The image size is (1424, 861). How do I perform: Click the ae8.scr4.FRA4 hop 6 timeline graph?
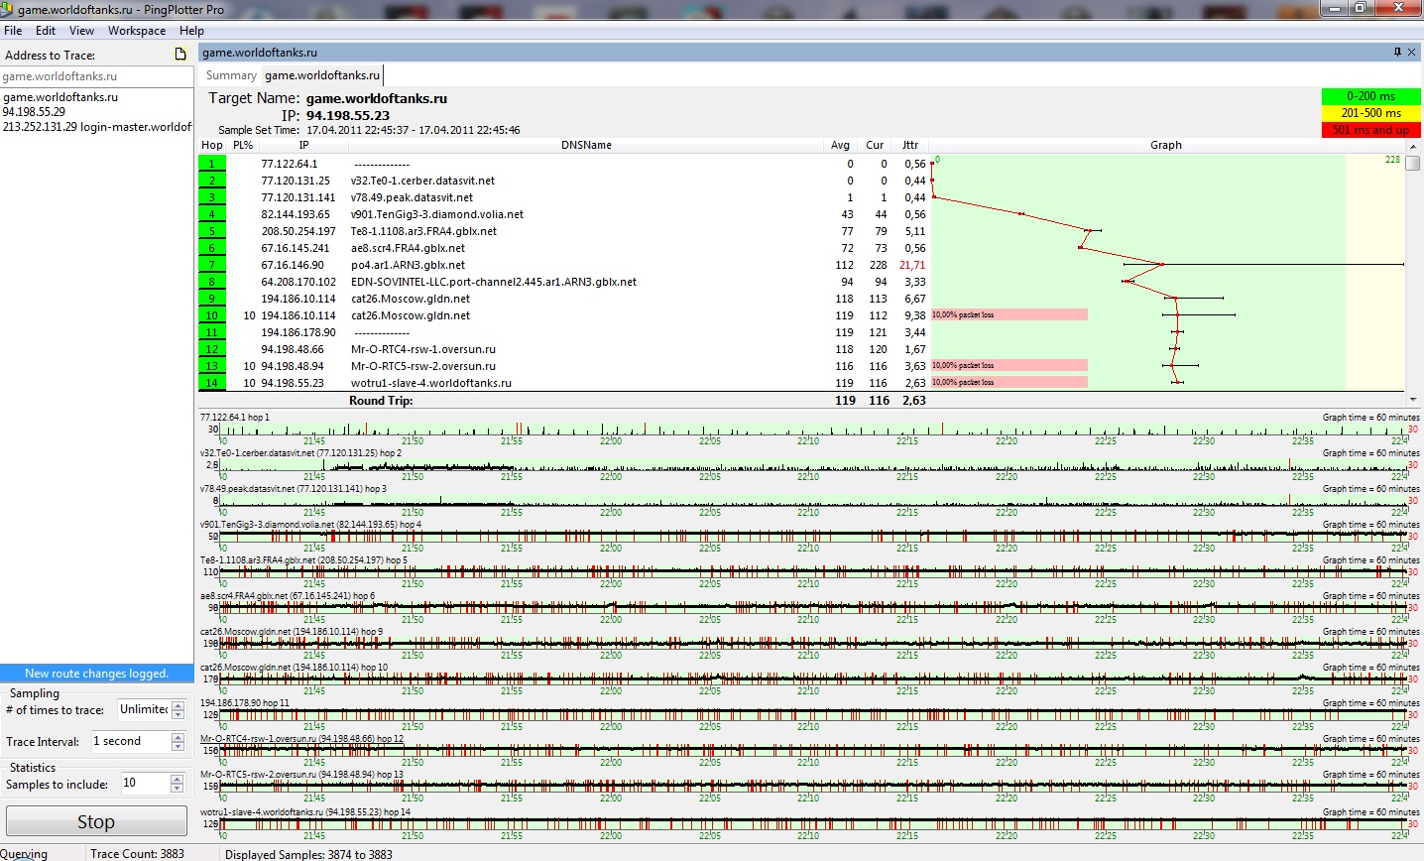click(x=813, y=608)
